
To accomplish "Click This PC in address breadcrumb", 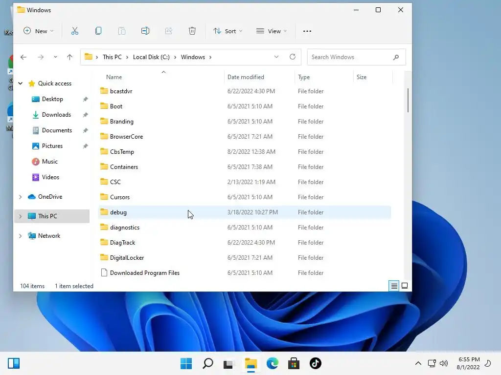I will coord(112,57).
